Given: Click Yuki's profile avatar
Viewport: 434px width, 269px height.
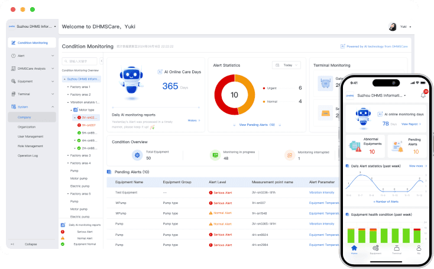Looking at the screenshot, I should (393, 27).
